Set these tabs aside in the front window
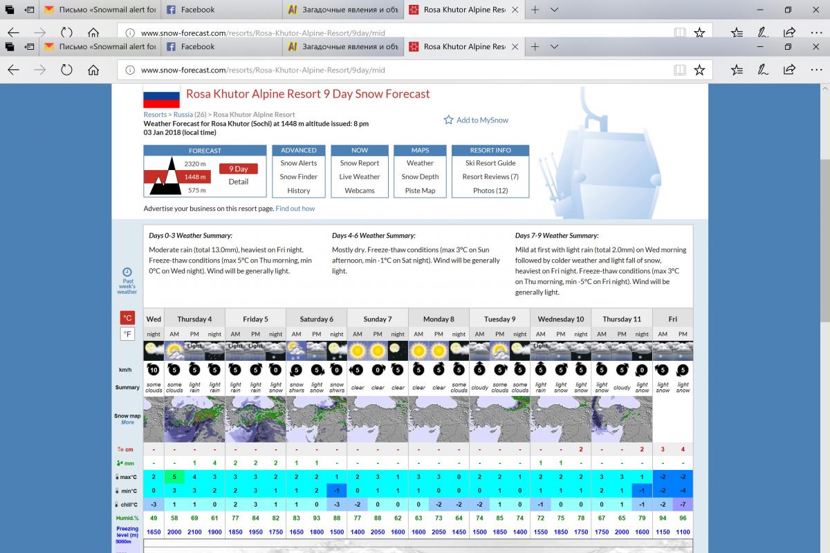This screenshot has width=830, height=553. click(30, 46)
